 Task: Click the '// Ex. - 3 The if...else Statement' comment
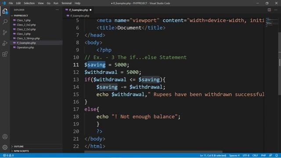pos(136,57)
